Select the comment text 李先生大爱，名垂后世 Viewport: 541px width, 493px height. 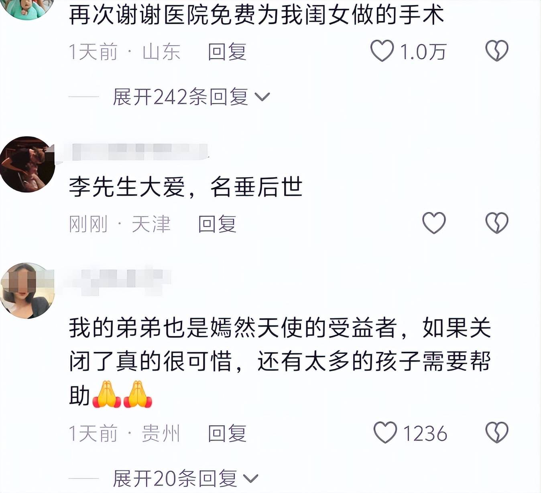tap(185, 187)
